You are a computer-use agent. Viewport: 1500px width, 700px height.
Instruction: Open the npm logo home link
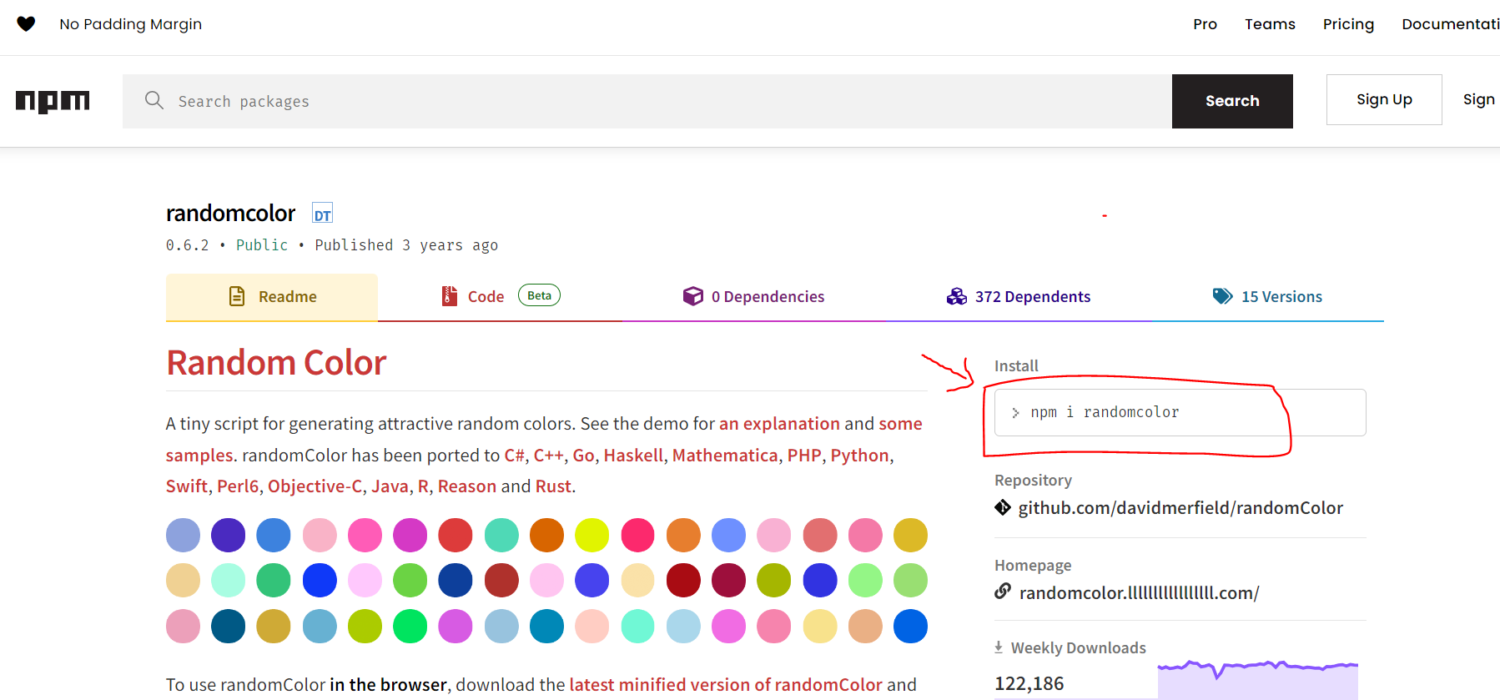(x=53, y=101)
